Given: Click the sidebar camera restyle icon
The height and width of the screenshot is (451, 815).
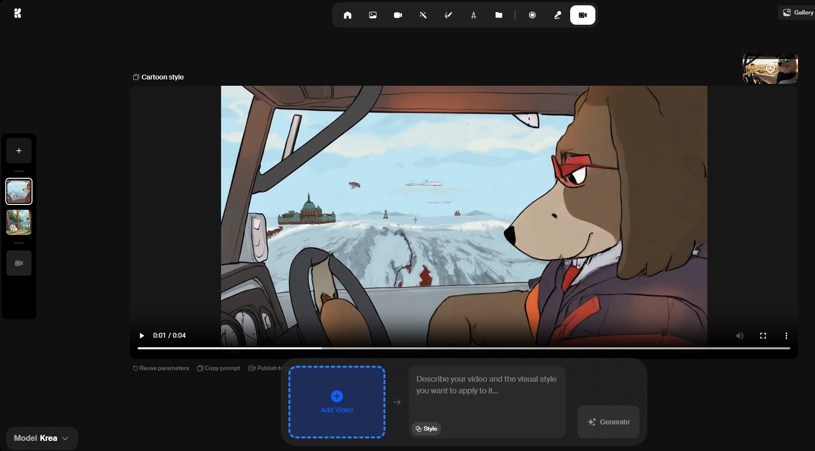Looking at the screenshot, I should click(19, 263).
